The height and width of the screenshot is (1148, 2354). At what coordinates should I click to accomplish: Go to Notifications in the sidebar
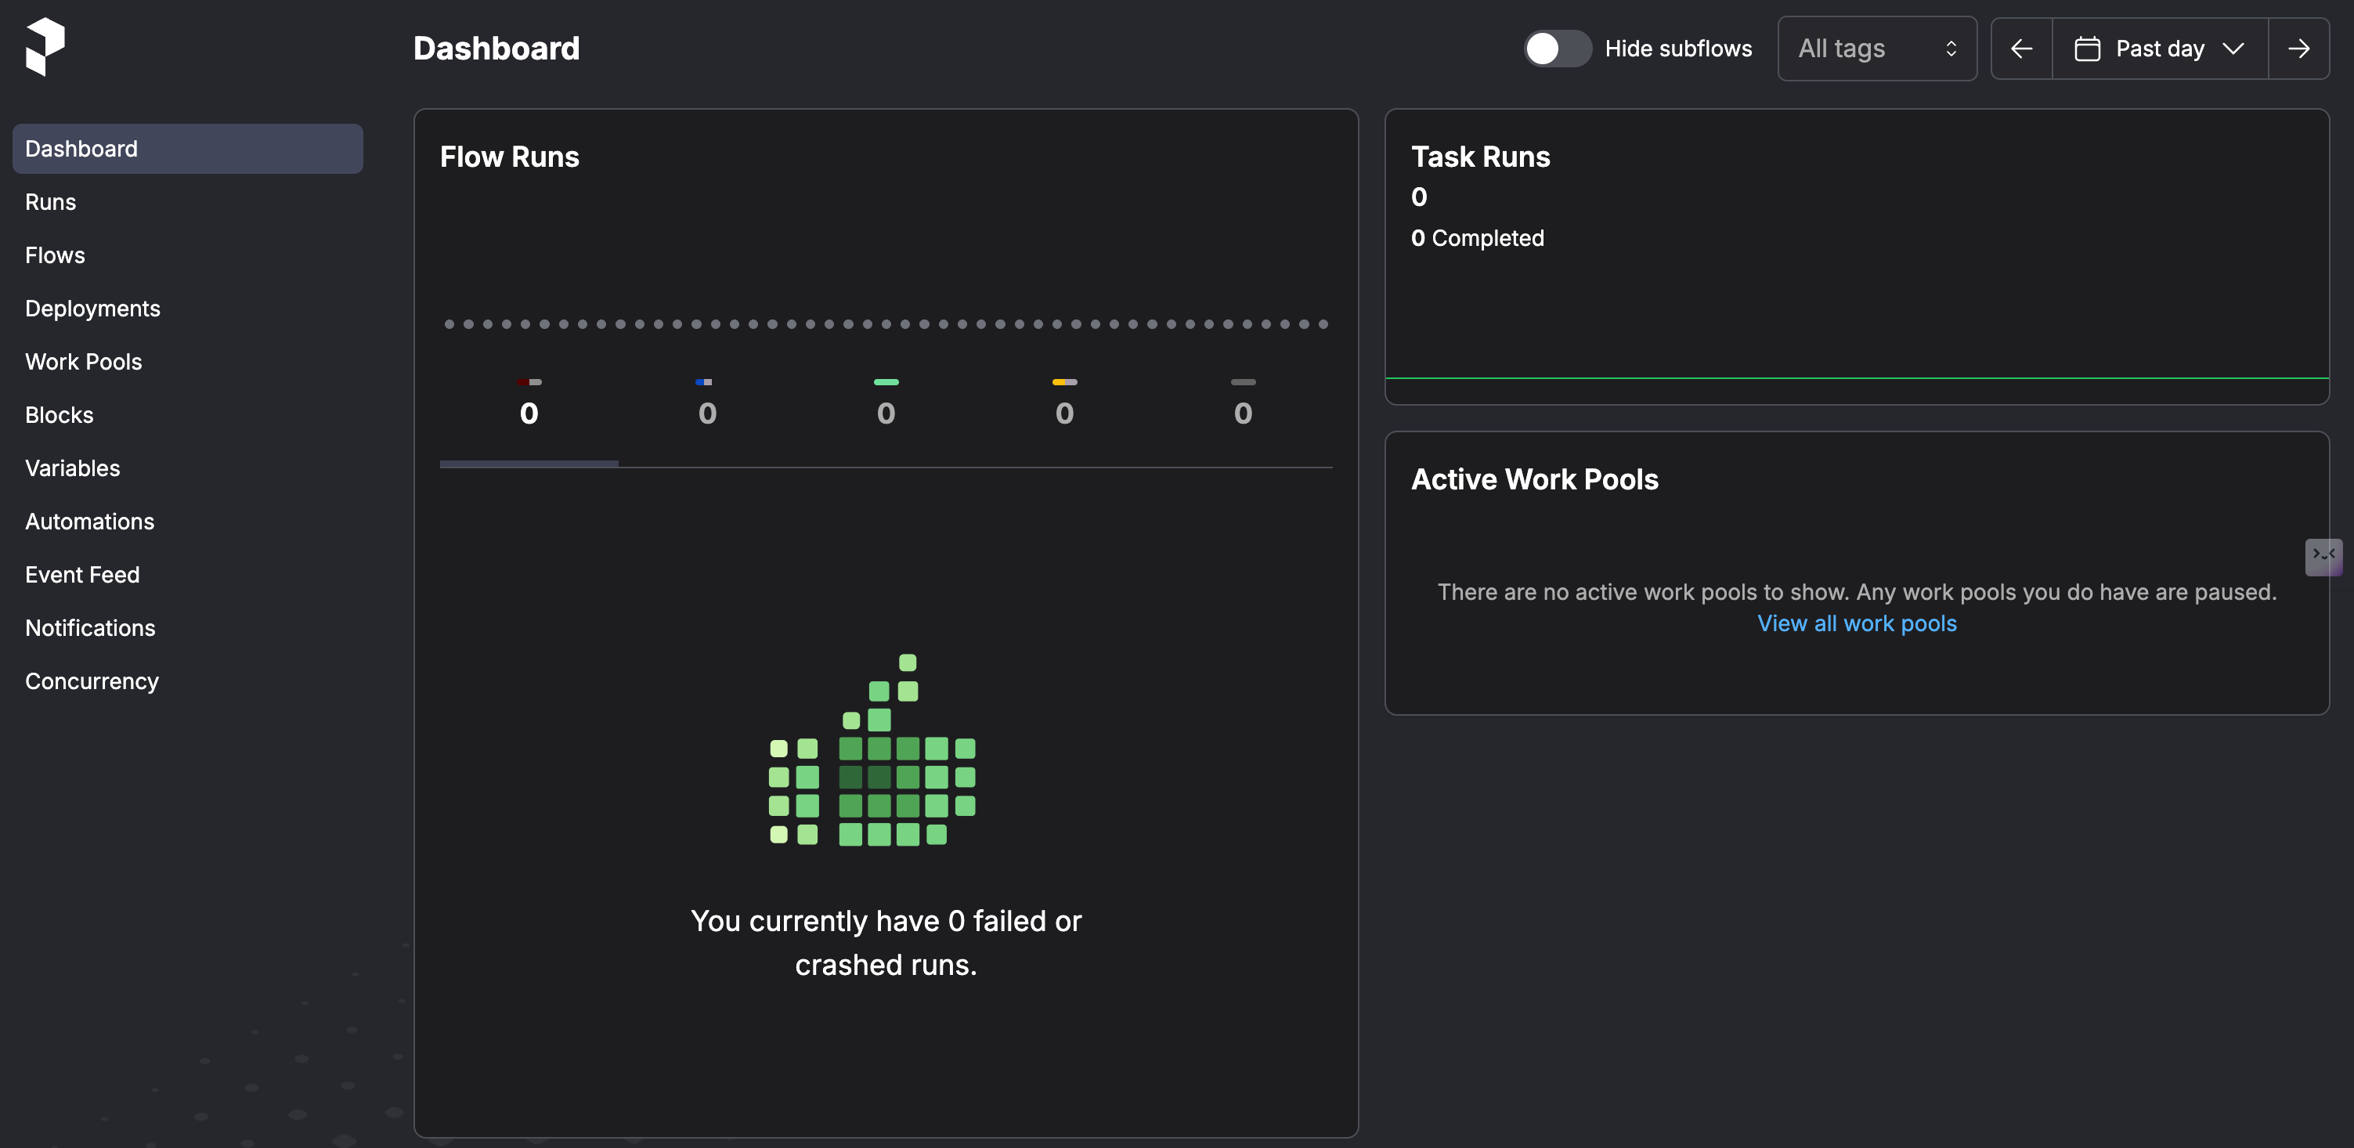(x=91, y=627)
